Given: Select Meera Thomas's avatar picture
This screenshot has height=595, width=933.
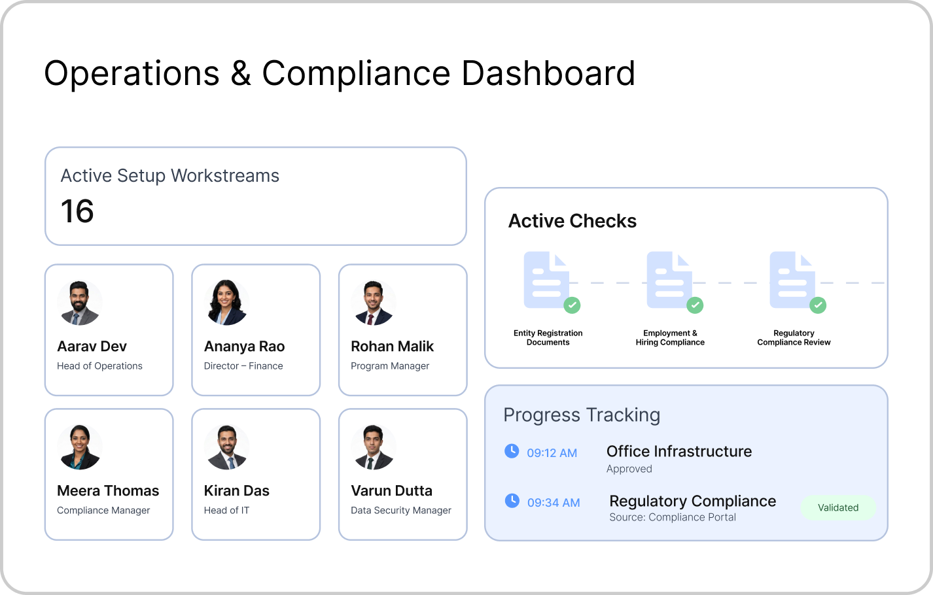Looking at the screenshot, I should click(80, 447).
